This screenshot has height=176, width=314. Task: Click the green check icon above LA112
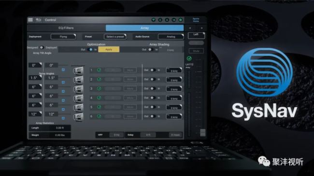point(189,58)
